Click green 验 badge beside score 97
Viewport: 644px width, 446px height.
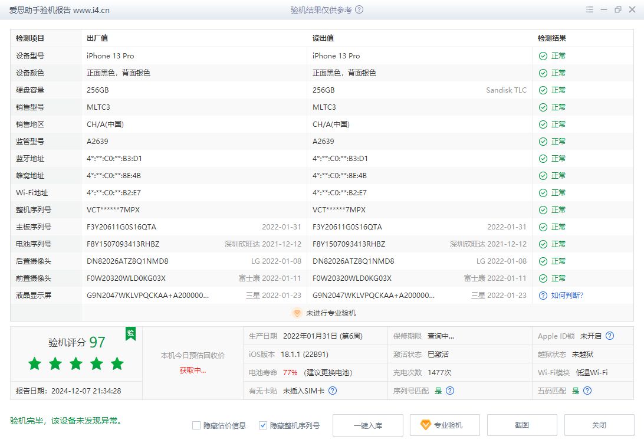(x=130, y=334)
